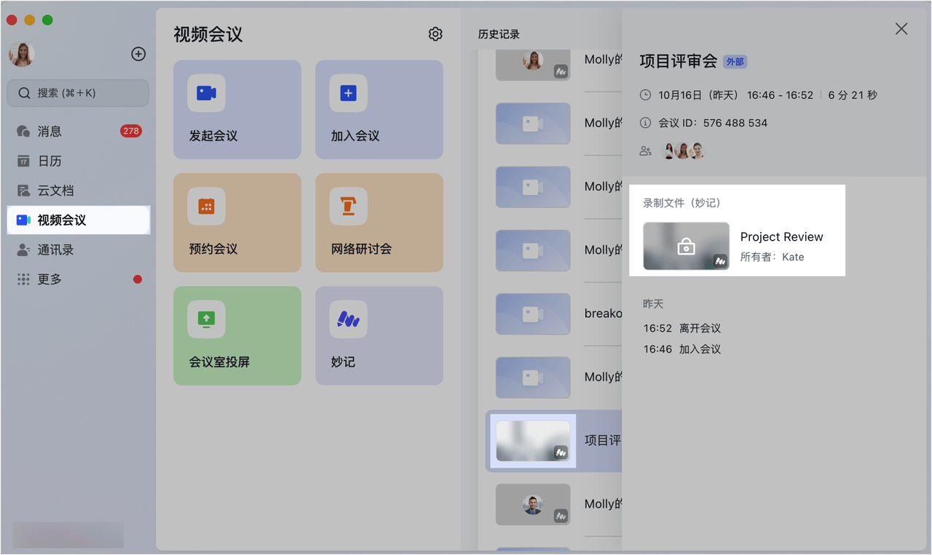Click the Project Review recording title

point(781,237)
